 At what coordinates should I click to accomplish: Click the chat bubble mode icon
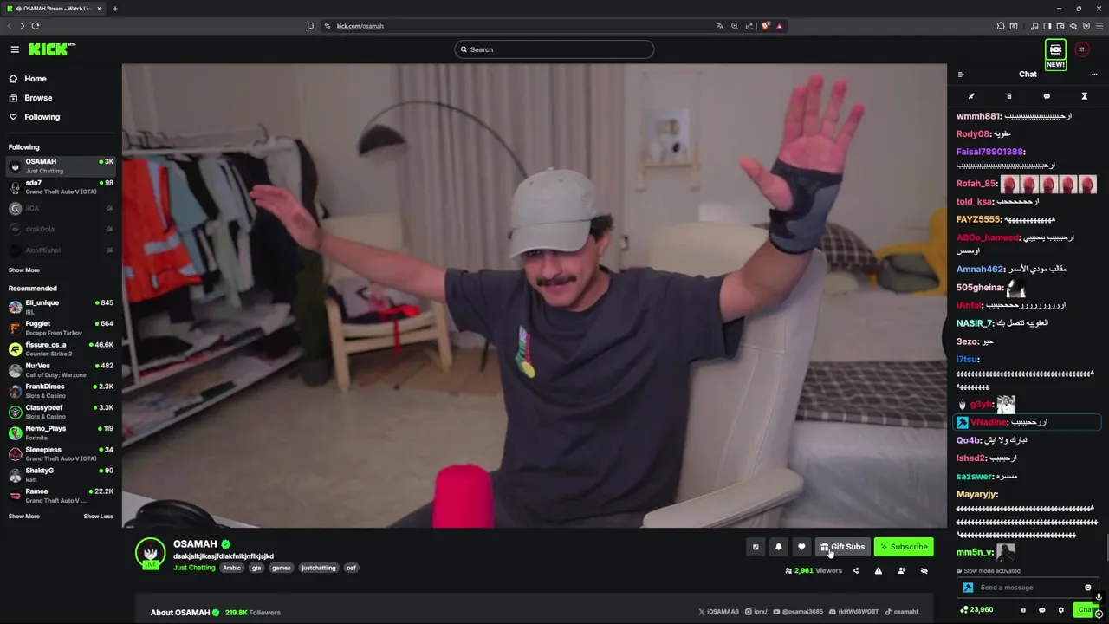pos(1047,96)
